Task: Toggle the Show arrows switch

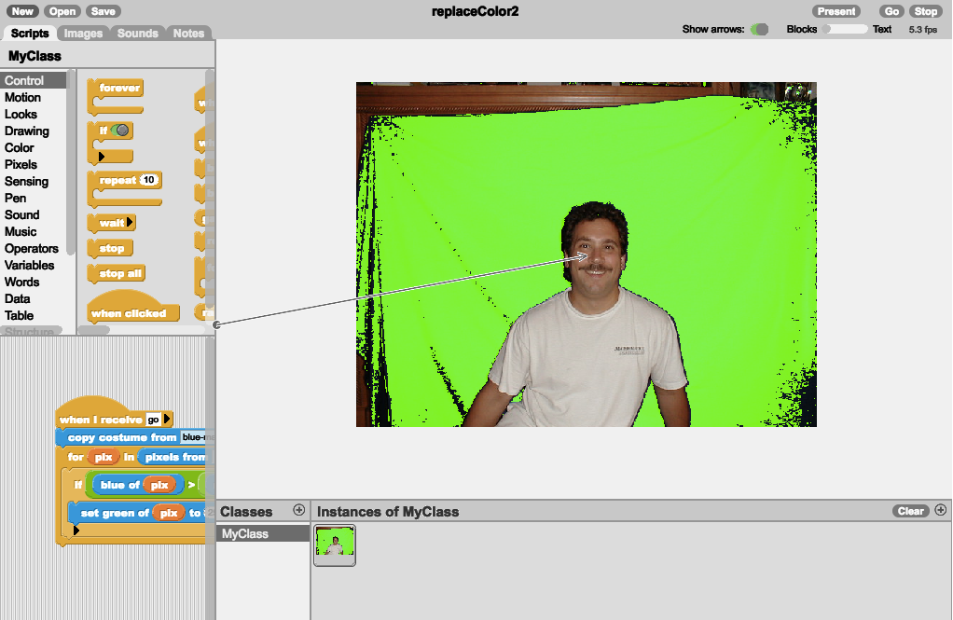Action: [x=759, y=29]
